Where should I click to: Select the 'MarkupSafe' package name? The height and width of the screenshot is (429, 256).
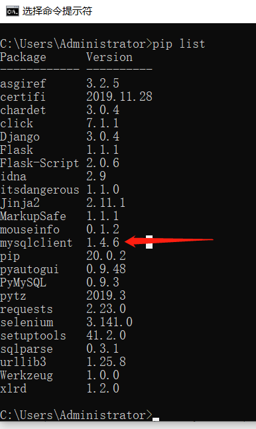(33, 216)
